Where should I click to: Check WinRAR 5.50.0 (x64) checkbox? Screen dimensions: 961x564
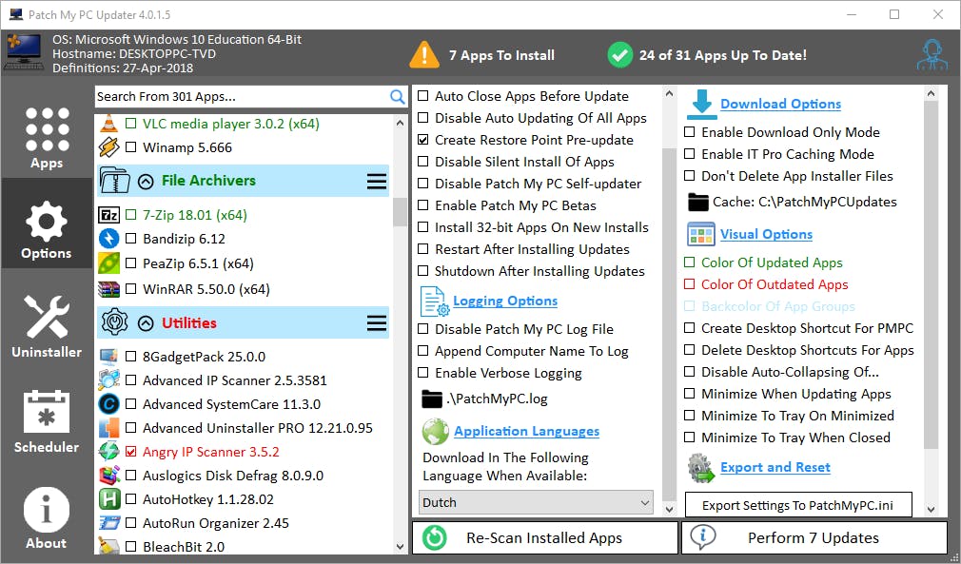tap(130, 289)
